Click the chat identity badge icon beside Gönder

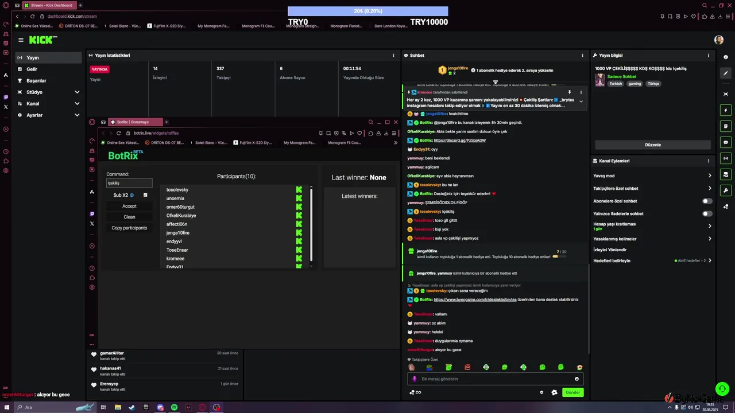554,392
